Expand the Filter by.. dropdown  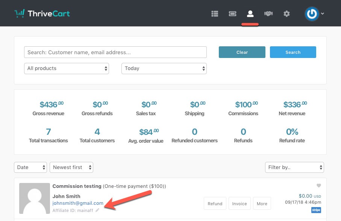pyautogui.click(x=294, y=168)
